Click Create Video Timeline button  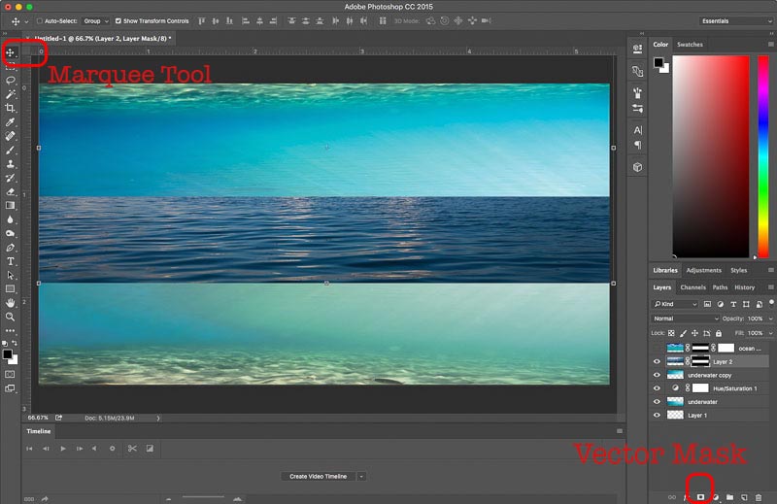(x=319, y=476)
